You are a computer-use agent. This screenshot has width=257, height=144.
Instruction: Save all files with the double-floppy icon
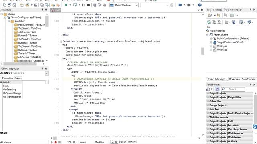tap(42, 5)
